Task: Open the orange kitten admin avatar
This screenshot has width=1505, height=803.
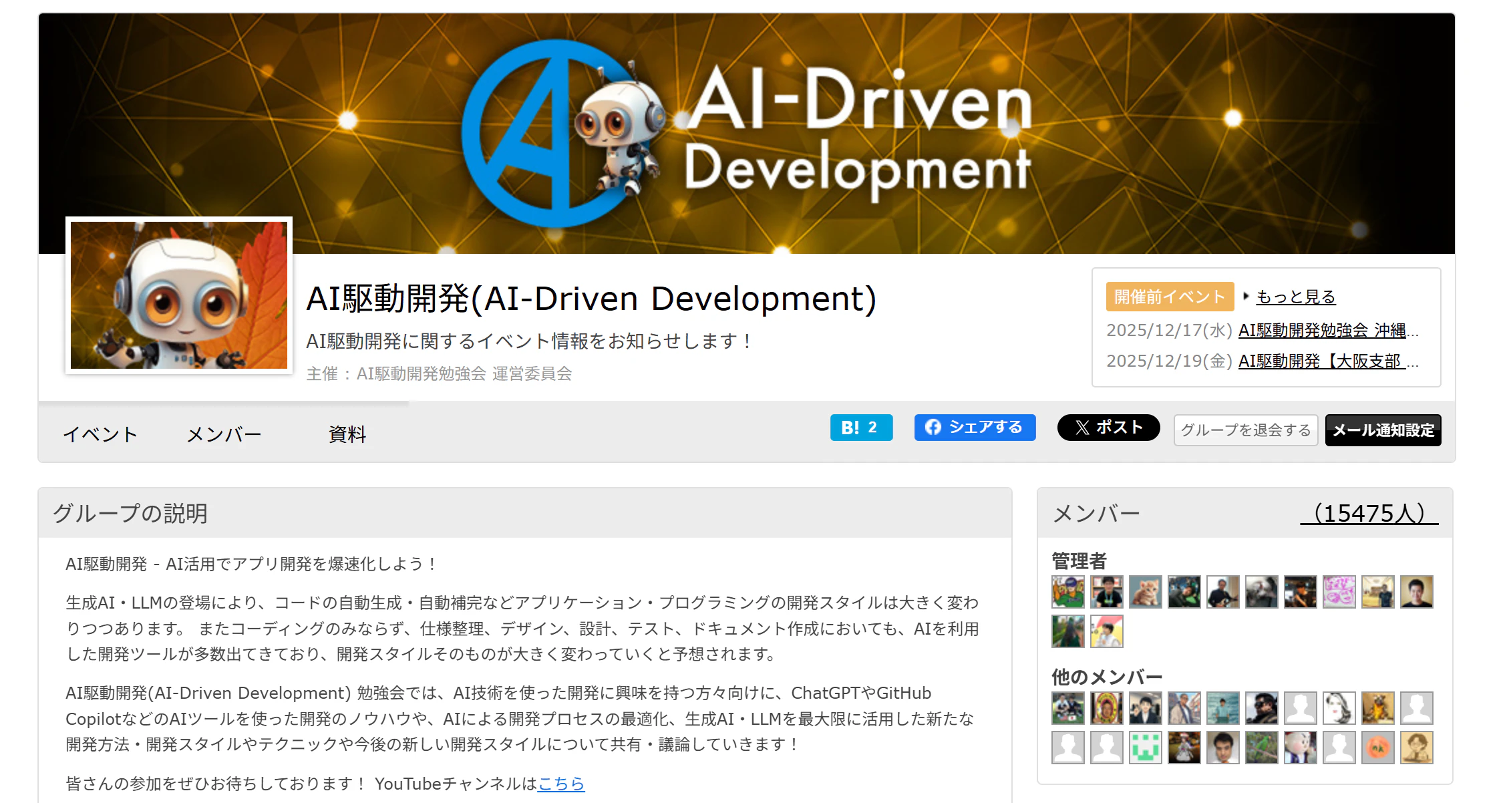Action: coord(1145,592)
